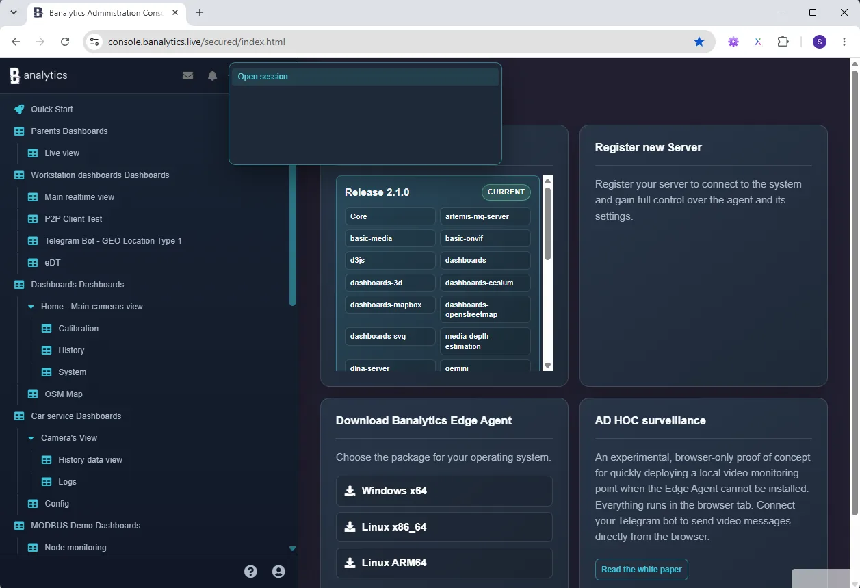Open Chrome tab search dropdown

point(14,12)
